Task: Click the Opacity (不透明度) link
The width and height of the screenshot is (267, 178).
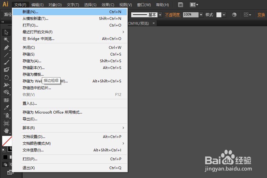Action: pos(173,15)
